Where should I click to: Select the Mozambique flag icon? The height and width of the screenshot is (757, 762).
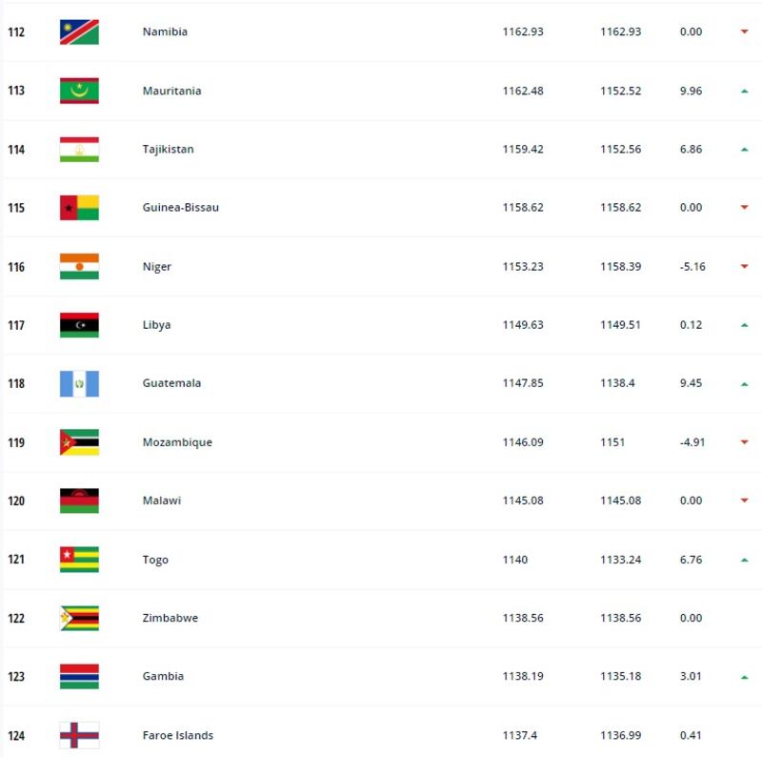[x=79, y=442]
